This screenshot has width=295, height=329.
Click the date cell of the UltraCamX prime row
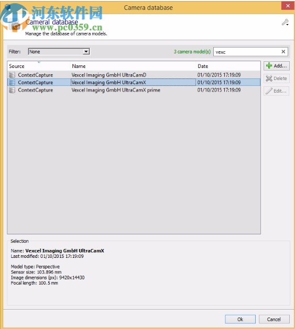(x=219, y=90)
